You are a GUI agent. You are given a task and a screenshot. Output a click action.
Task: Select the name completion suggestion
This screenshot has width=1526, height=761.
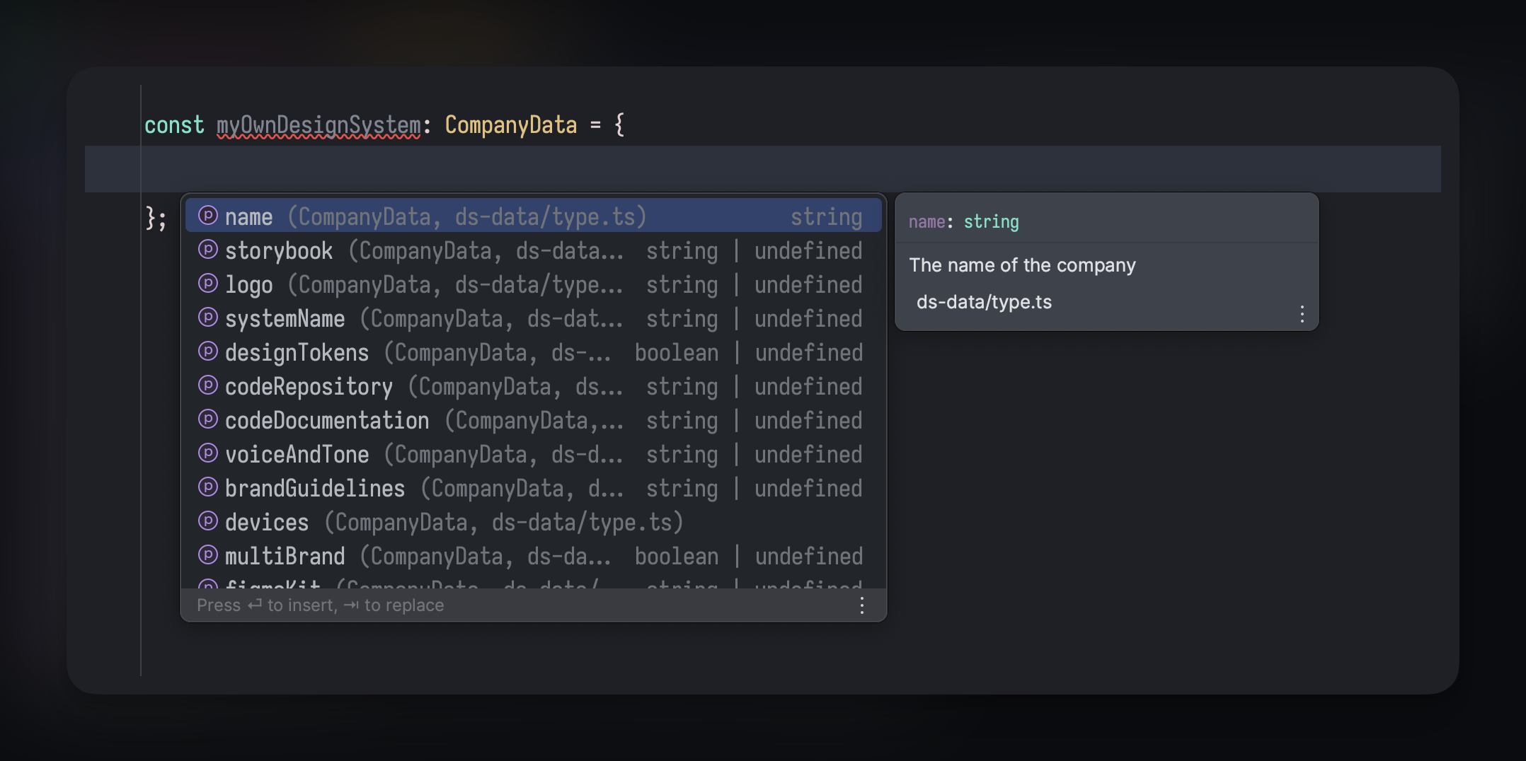[533, 216]
